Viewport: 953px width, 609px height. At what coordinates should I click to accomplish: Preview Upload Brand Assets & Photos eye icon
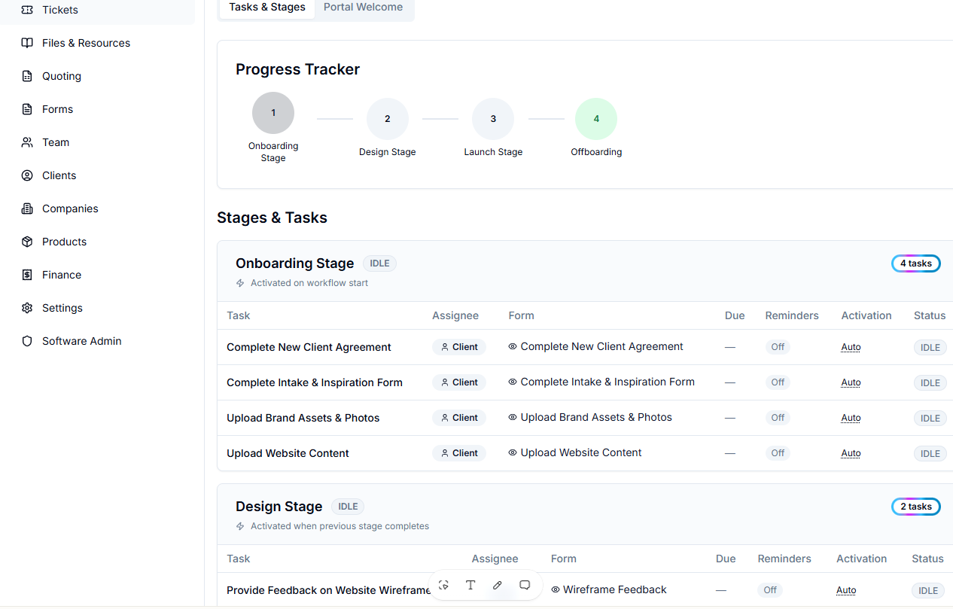tap(513, 418)
